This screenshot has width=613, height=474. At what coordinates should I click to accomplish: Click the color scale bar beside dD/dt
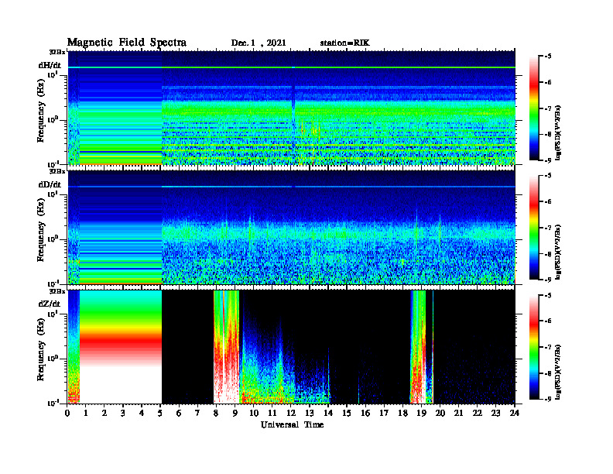point(534,228)
